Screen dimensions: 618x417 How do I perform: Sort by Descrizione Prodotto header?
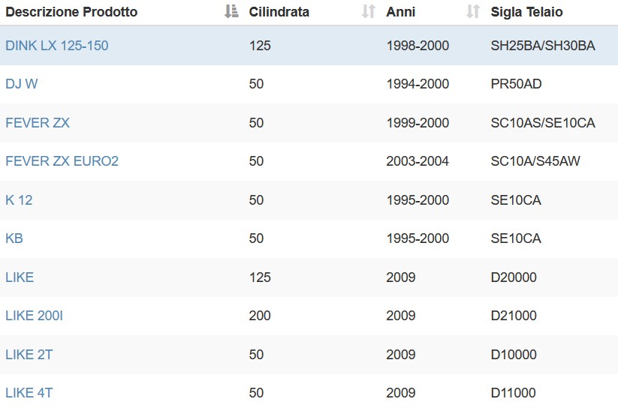pyautogui.click(x=71, y=12)
